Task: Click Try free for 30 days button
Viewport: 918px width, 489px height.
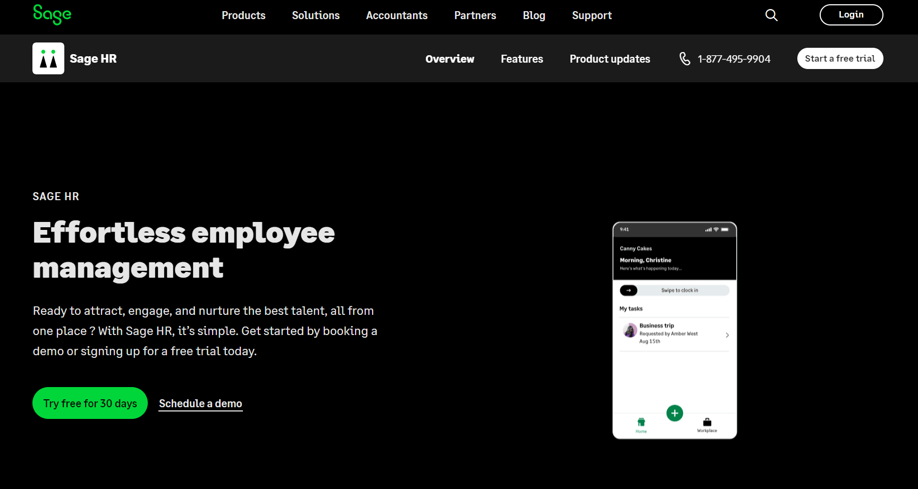Action: pyautogui.click(x=90, y=403)
